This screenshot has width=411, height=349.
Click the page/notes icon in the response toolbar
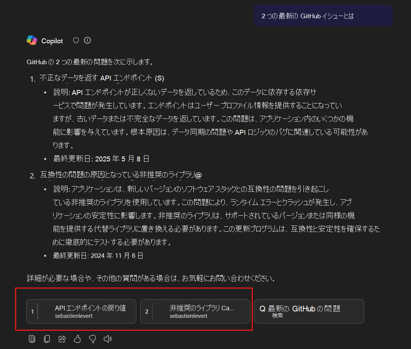pos(32,339)
